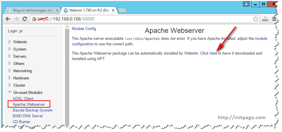Expand the Servers category
This screenshot has width=282, height=132.
click(x=20, y=56)
